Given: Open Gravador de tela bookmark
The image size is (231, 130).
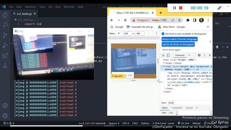Looking at the screenshot, I should (141, 27).
